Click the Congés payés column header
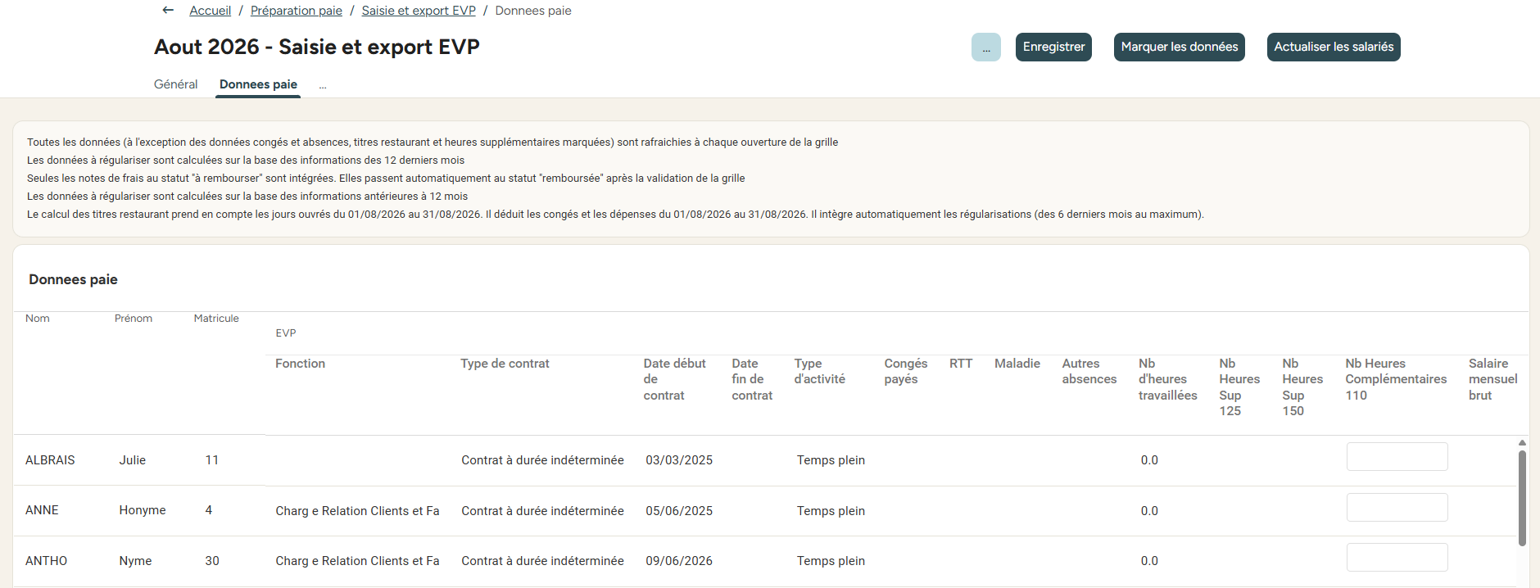Image resolution: width=1540 pixels, height=588 pixels. [x=905, y=371]
